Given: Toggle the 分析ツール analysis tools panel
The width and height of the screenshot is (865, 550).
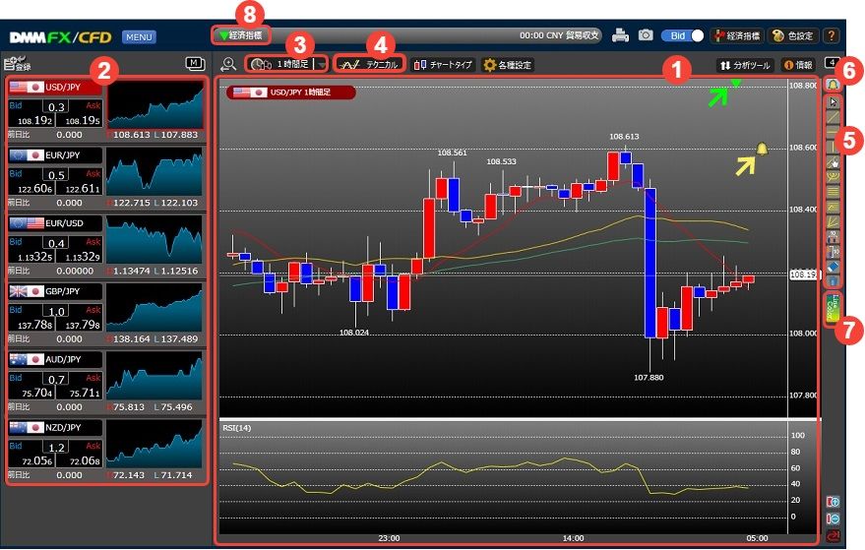Looking at the screenshot, I should 745,65.
